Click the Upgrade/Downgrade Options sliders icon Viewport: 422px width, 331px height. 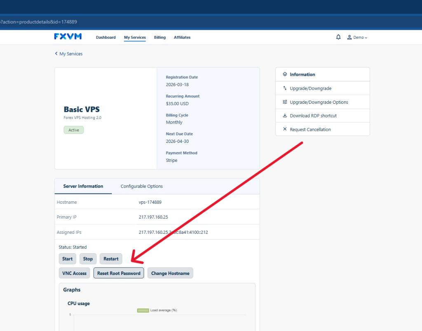click(284, 102)
